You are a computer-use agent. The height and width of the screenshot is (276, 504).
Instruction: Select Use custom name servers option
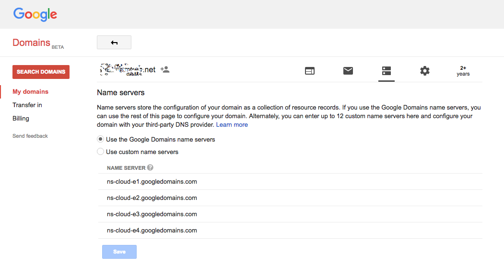click(100, 151)
